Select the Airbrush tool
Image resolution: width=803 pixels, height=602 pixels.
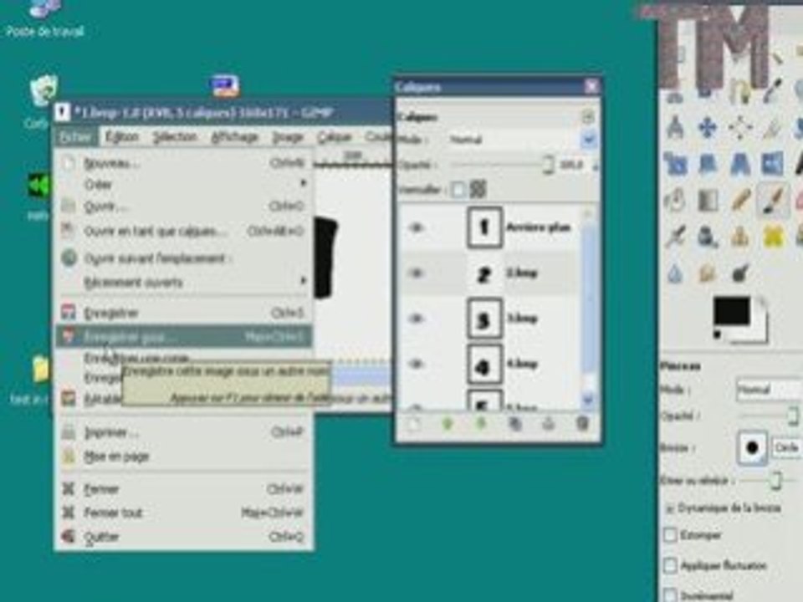pos(675,237)
